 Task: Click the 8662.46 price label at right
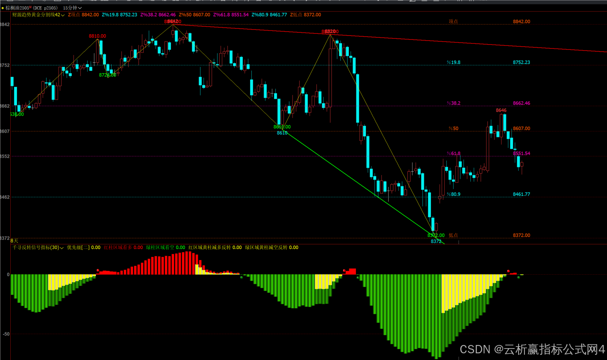[521, 103]
